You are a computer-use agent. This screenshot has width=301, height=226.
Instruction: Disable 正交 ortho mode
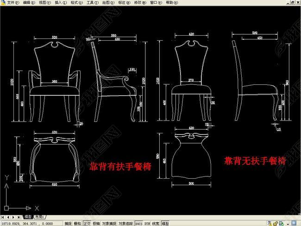tap(87, 223)
